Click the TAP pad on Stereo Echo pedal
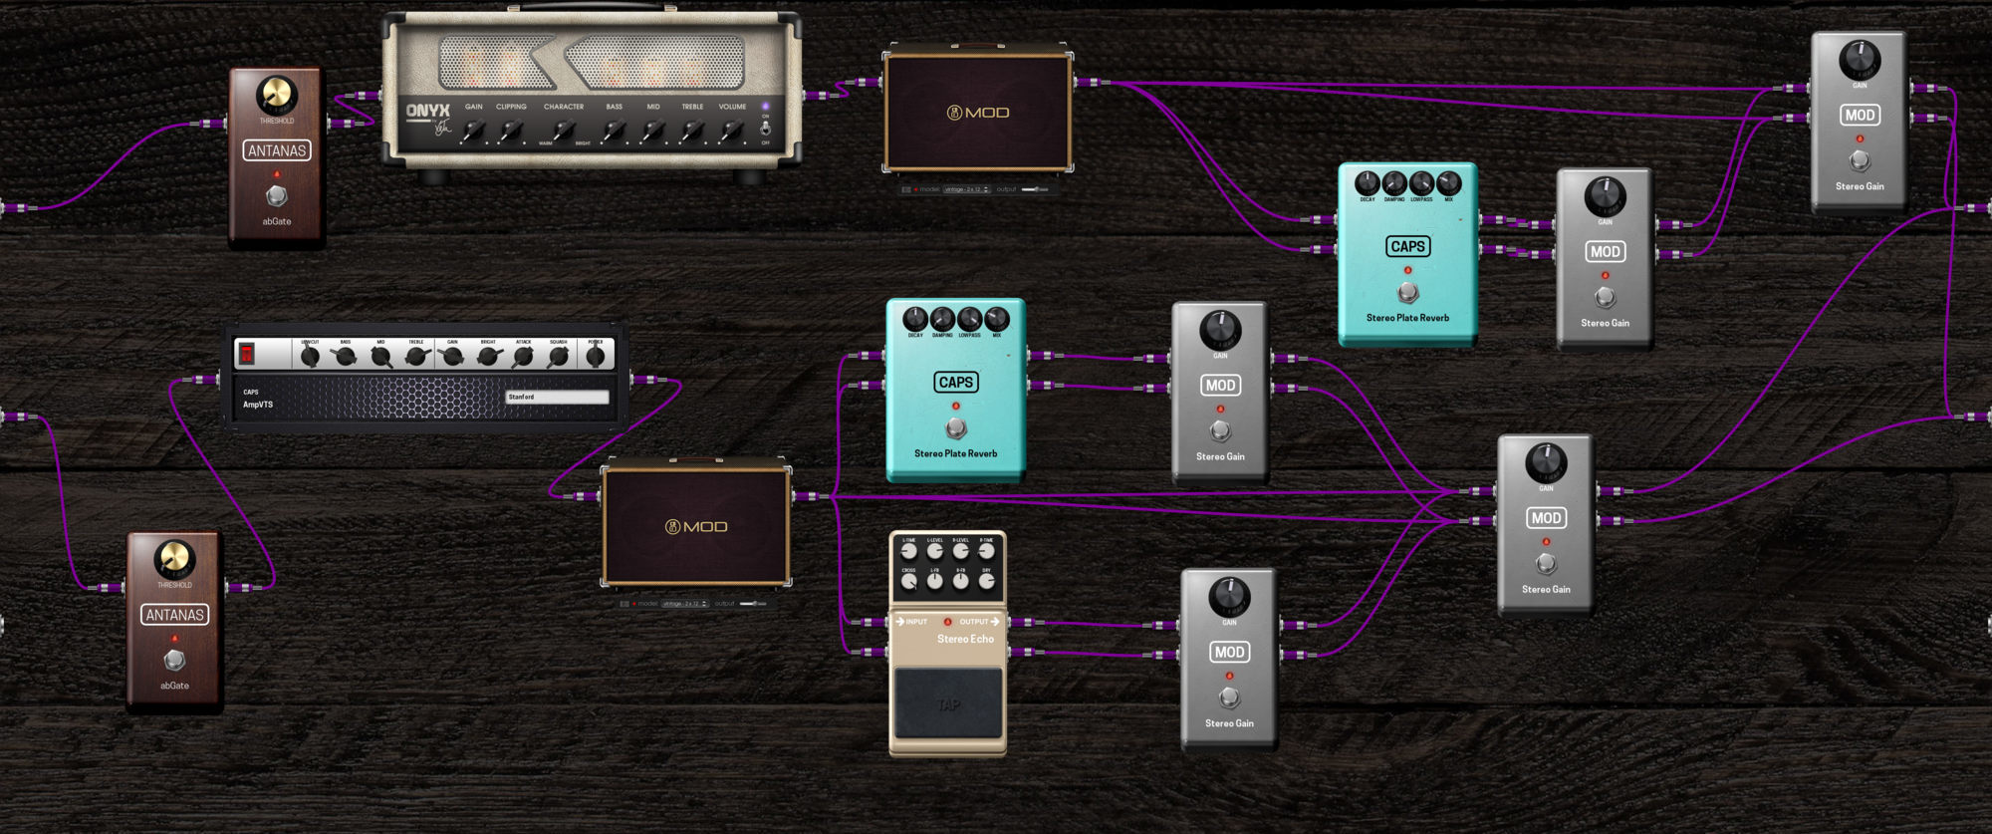Screen dimensions: 1992x834 click(948, 704)
